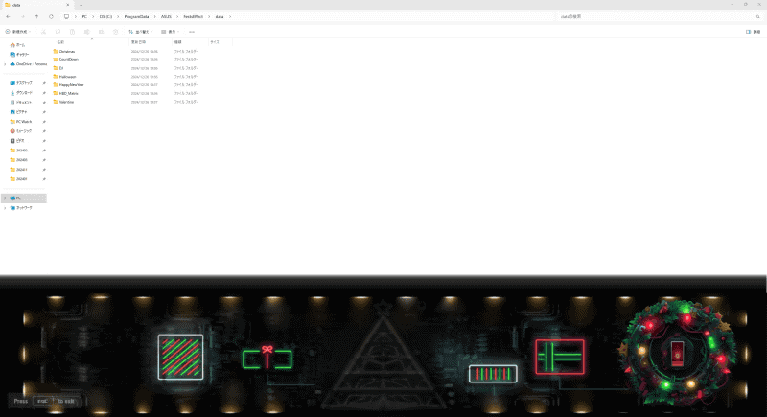Viewport: 767px width, 417px height.
Task: Toggle the Details pane button
Action: (x=754, y=32)
